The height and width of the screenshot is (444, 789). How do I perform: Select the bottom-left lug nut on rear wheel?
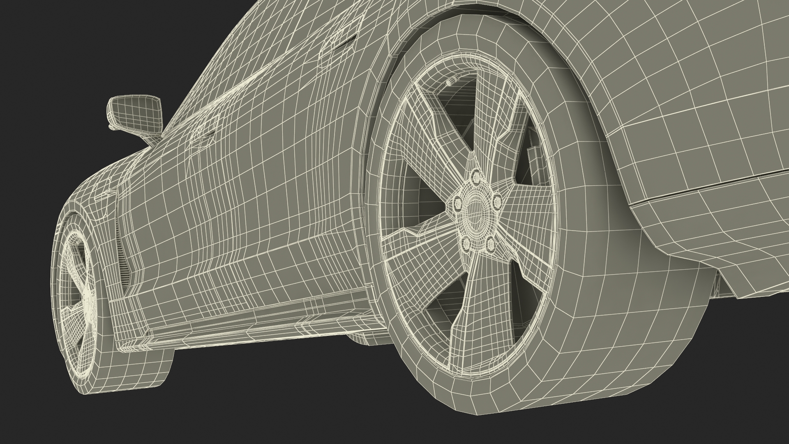click(466, 244)
